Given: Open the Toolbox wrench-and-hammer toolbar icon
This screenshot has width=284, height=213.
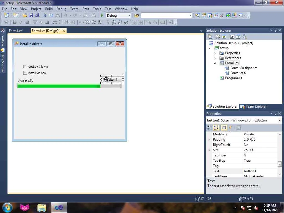Looking at the screenshot, I should pos(222,16).
